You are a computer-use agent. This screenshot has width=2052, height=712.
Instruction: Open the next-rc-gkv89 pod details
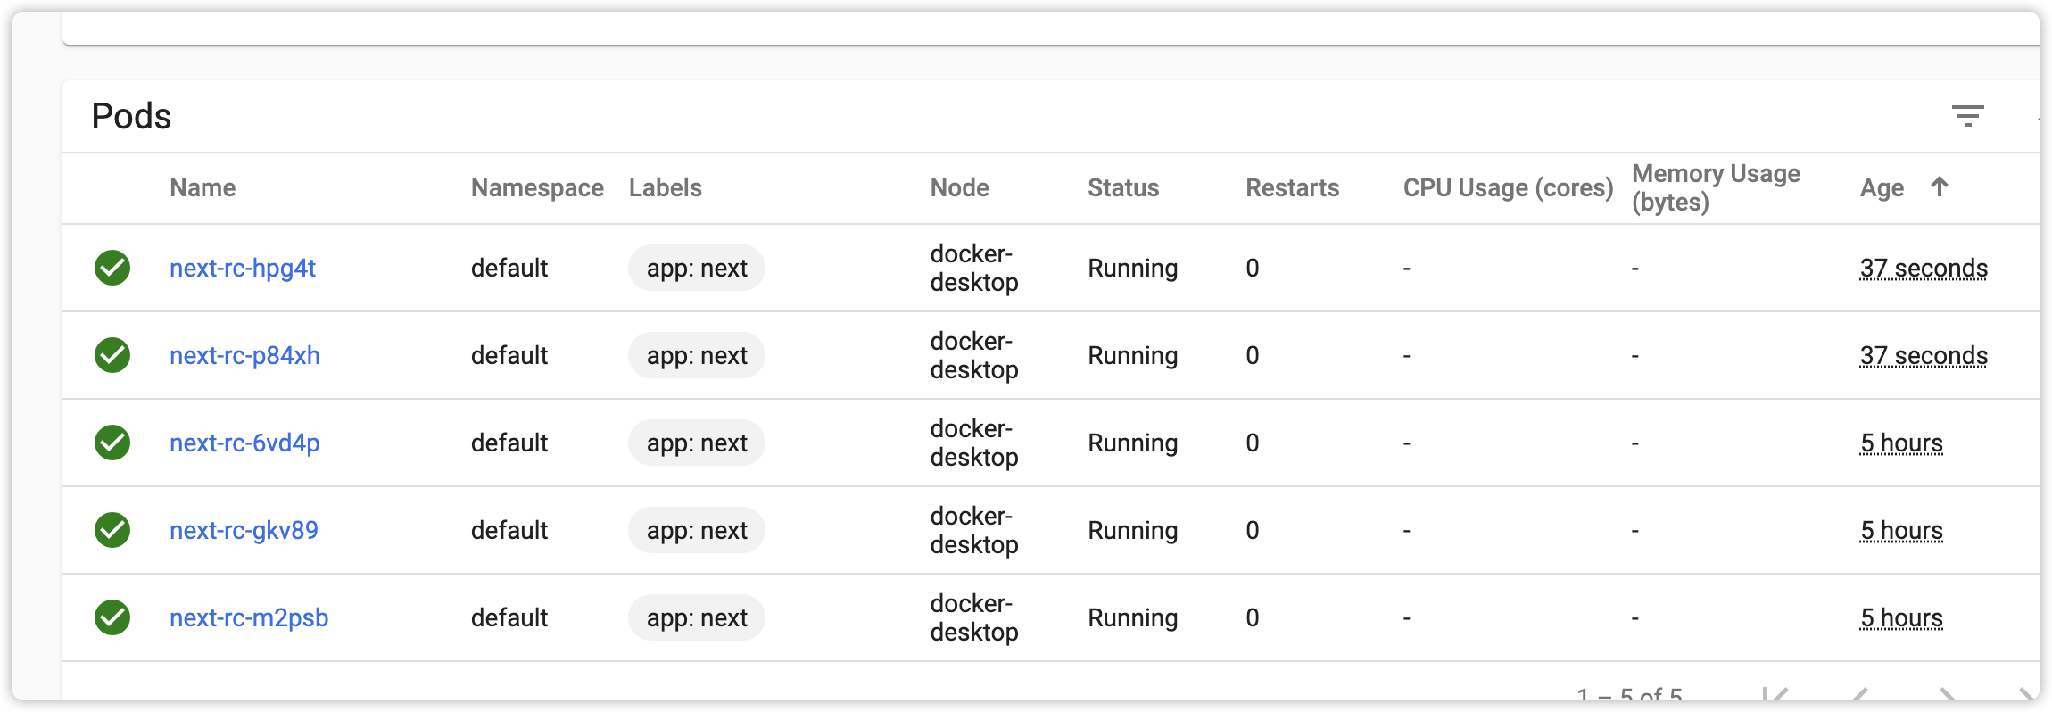click(x=244, y=531)
